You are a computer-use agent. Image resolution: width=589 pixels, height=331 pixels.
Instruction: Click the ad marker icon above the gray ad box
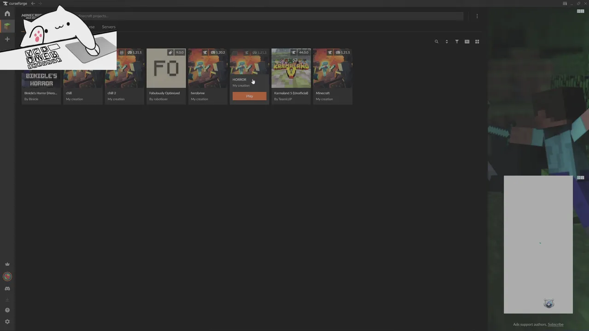click(x=581, y=177)
